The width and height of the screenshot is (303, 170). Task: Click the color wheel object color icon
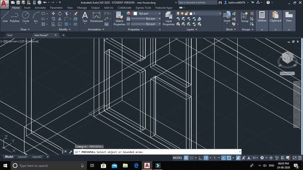(x=128, y=14)
